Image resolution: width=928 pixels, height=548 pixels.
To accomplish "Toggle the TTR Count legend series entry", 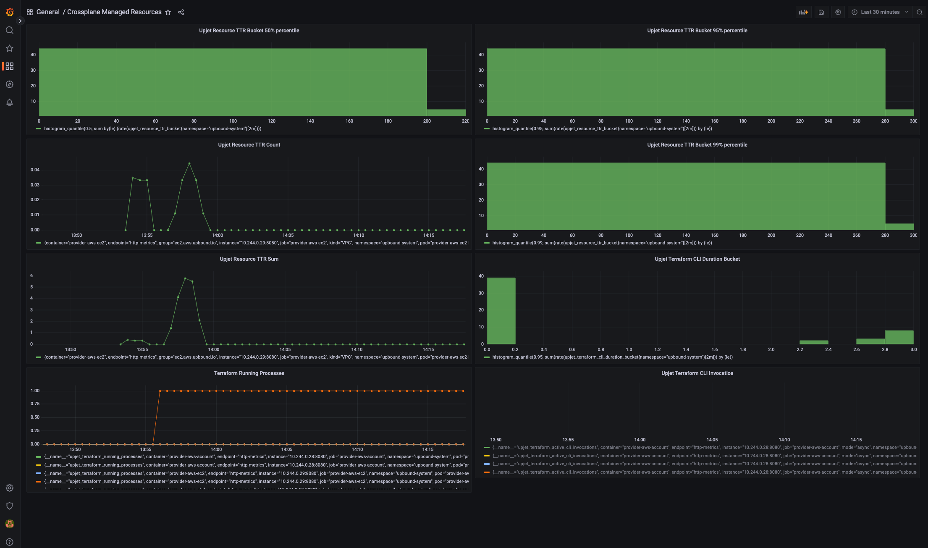I will coord(256,243).
